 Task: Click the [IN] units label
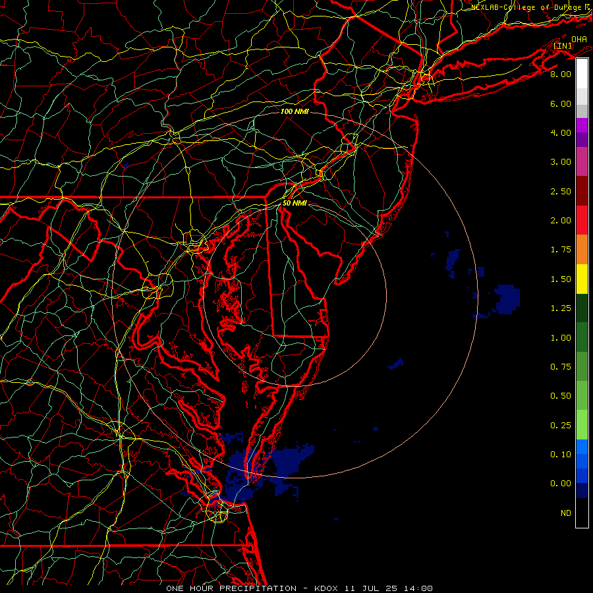tap(563, 45)
